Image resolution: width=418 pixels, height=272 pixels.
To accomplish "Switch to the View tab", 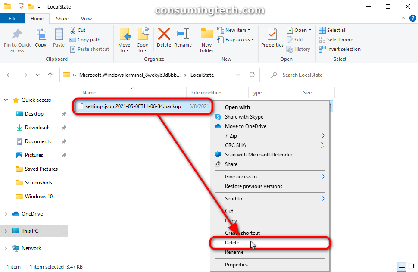I will (x=86, y=19).
